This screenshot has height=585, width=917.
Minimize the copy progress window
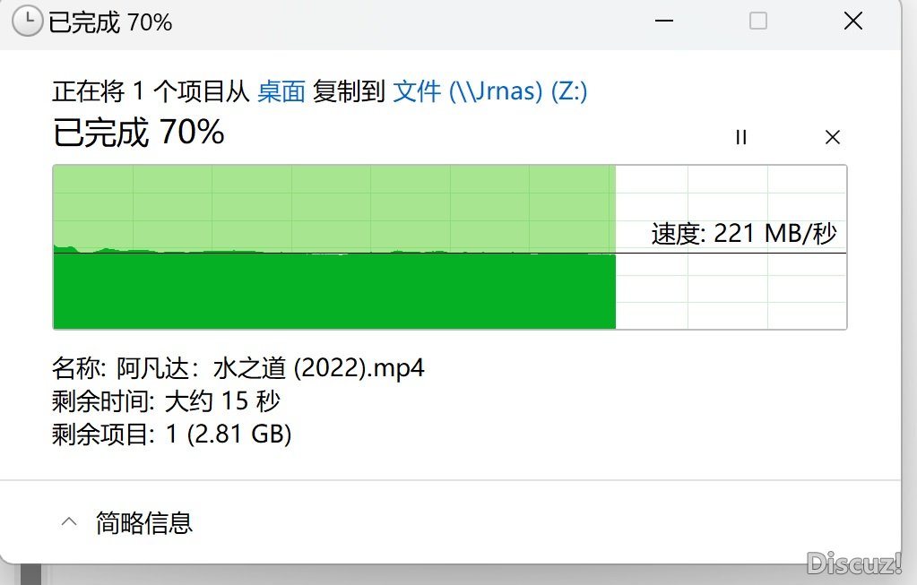[664, 21]
